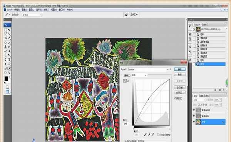231x142 pixels.
Task: Enable the Show Clipping checkbox
Action: 158,135
